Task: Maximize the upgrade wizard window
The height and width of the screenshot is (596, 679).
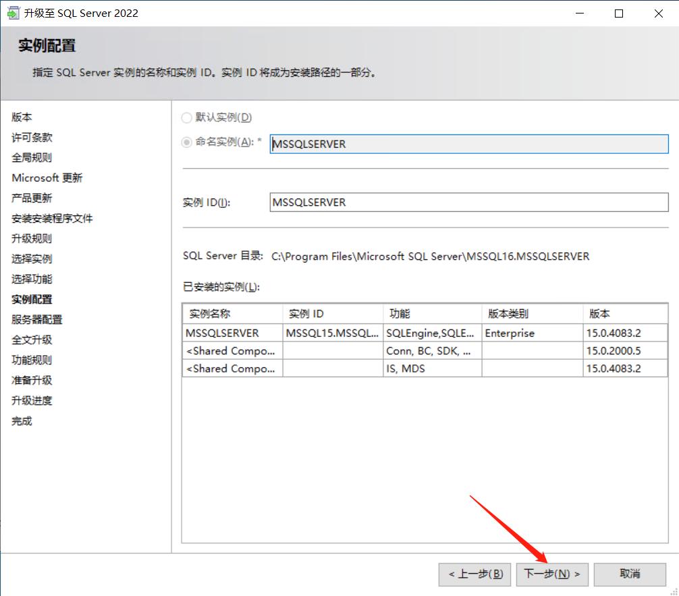Action: coord(619,13)
